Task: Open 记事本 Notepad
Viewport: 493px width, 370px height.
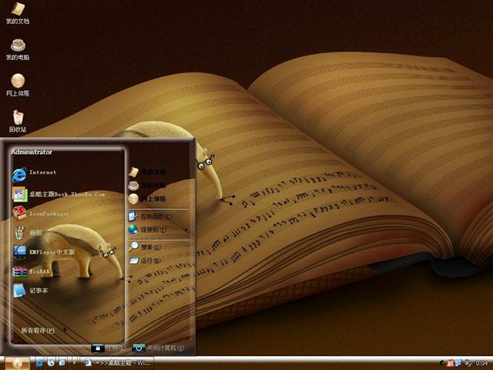Action: click(x=31, y=291)
